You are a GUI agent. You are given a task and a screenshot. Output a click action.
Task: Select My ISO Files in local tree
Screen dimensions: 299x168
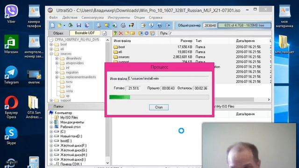(69, 118)
